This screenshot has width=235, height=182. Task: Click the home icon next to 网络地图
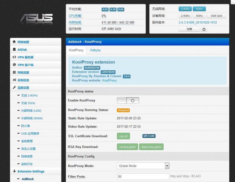(14, 42)
